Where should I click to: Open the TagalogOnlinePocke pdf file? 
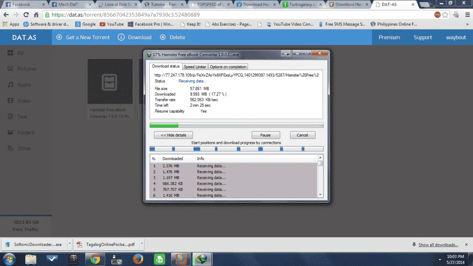pos(106,245)
